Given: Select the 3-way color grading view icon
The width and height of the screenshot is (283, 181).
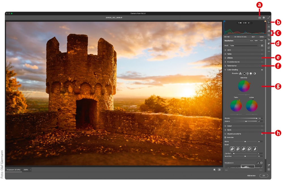Looking at the screenshot, I should [x=240, y=74].
